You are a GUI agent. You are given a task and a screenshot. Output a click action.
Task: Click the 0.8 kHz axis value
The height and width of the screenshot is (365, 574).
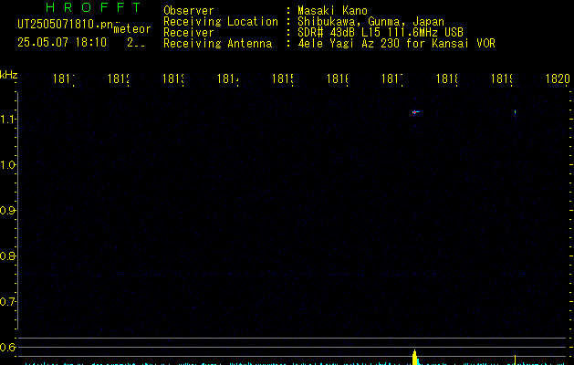[7, 255]
